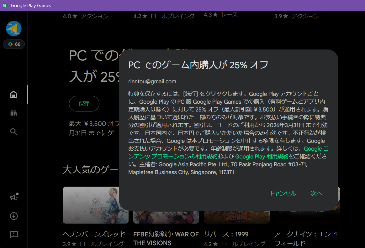Click the green 保存 button
This screenshot has height=248, width=365.
click(84, 104)
